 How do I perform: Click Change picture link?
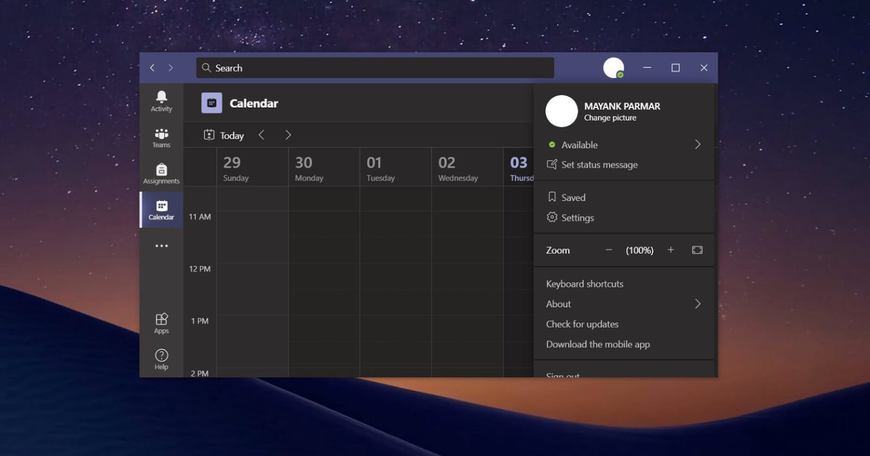click(x=610, y=118)
